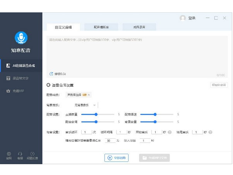
Task: Click the 淡入淡出 seconds input field
Action: point(145,141)
